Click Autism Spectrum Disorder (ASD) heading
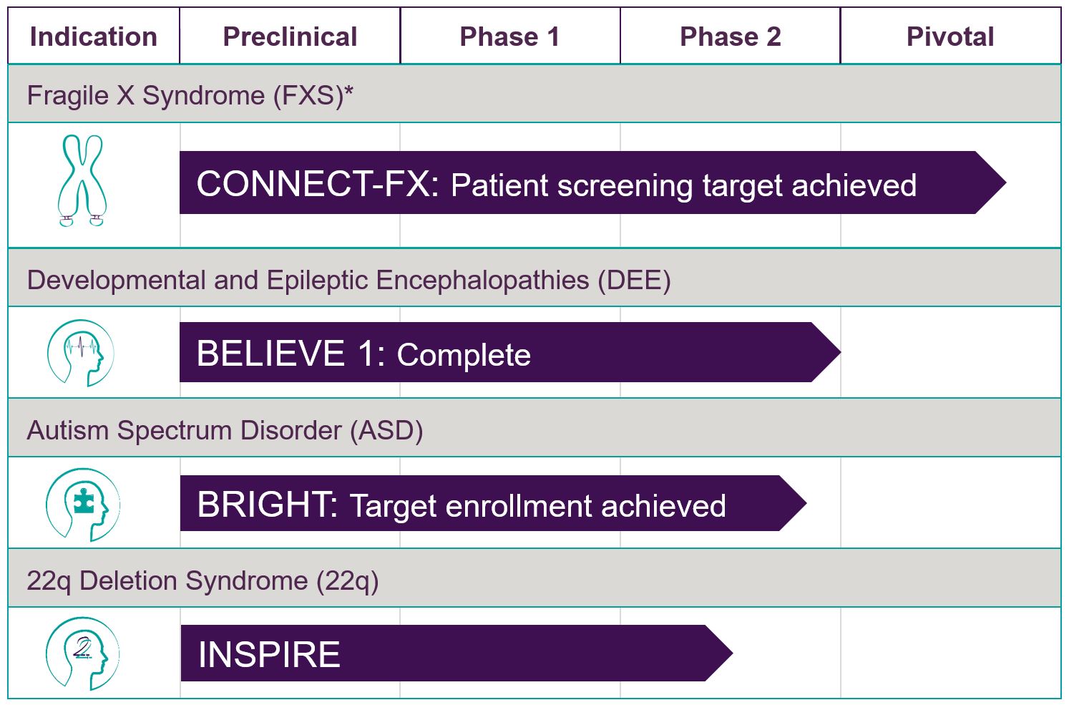Viewport: 1069px width, 705px height. click(x=225, y=430)
